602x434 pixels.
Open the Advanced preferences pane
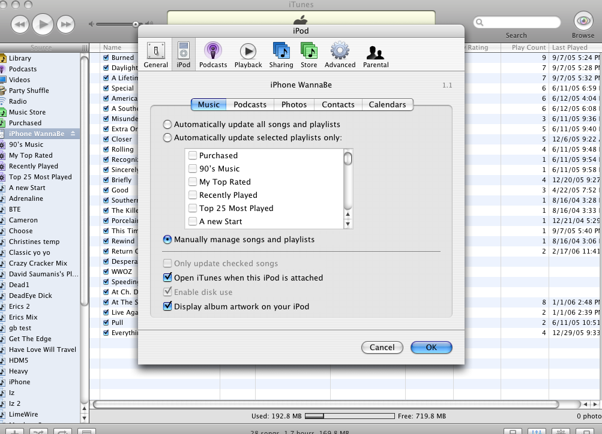(x=340, y=55)
